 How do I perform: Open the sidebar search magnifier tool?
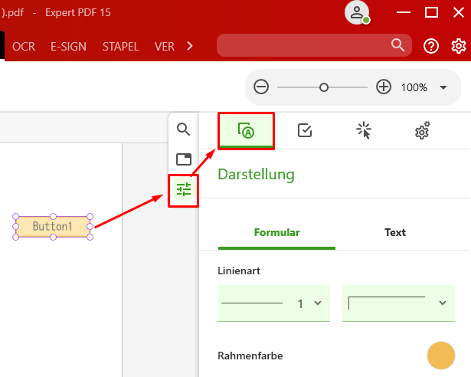(x=184, y=129)
